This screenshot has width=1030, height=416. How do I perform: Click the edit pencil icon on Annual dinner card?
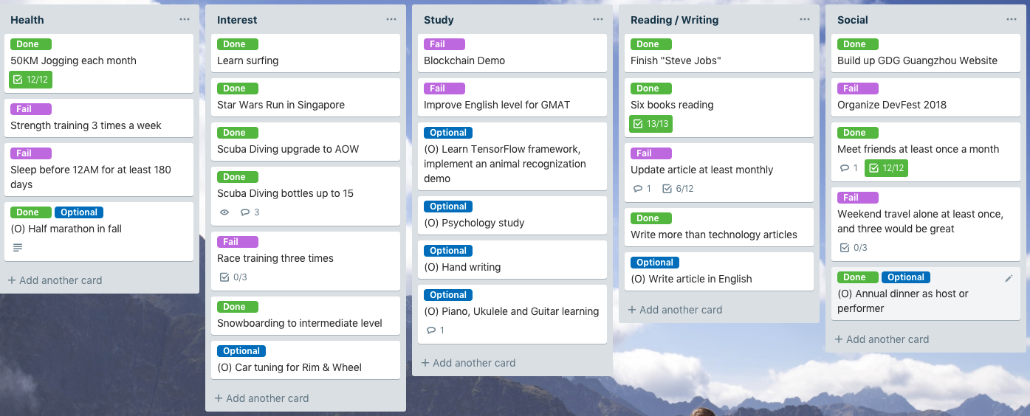tap(1009, 279)
